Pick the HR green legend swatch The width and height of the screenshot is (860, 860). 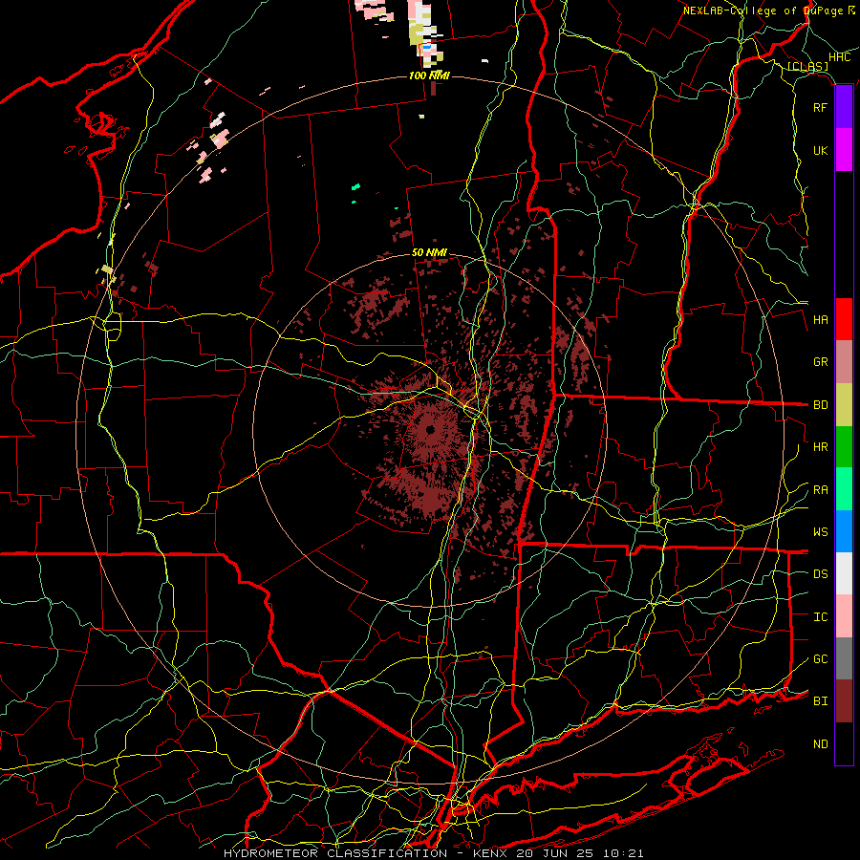point(844,447)
